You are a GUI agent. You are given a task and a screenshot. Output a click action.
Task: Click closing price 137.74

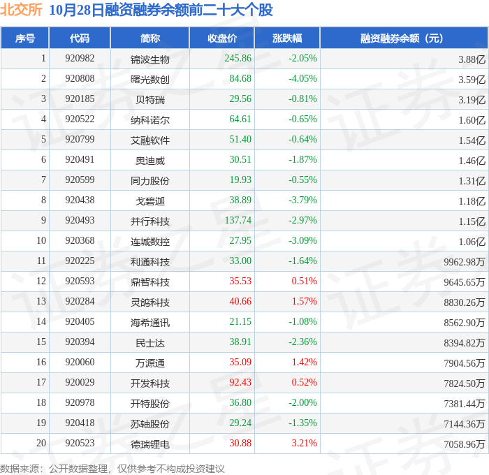[238, 221]
